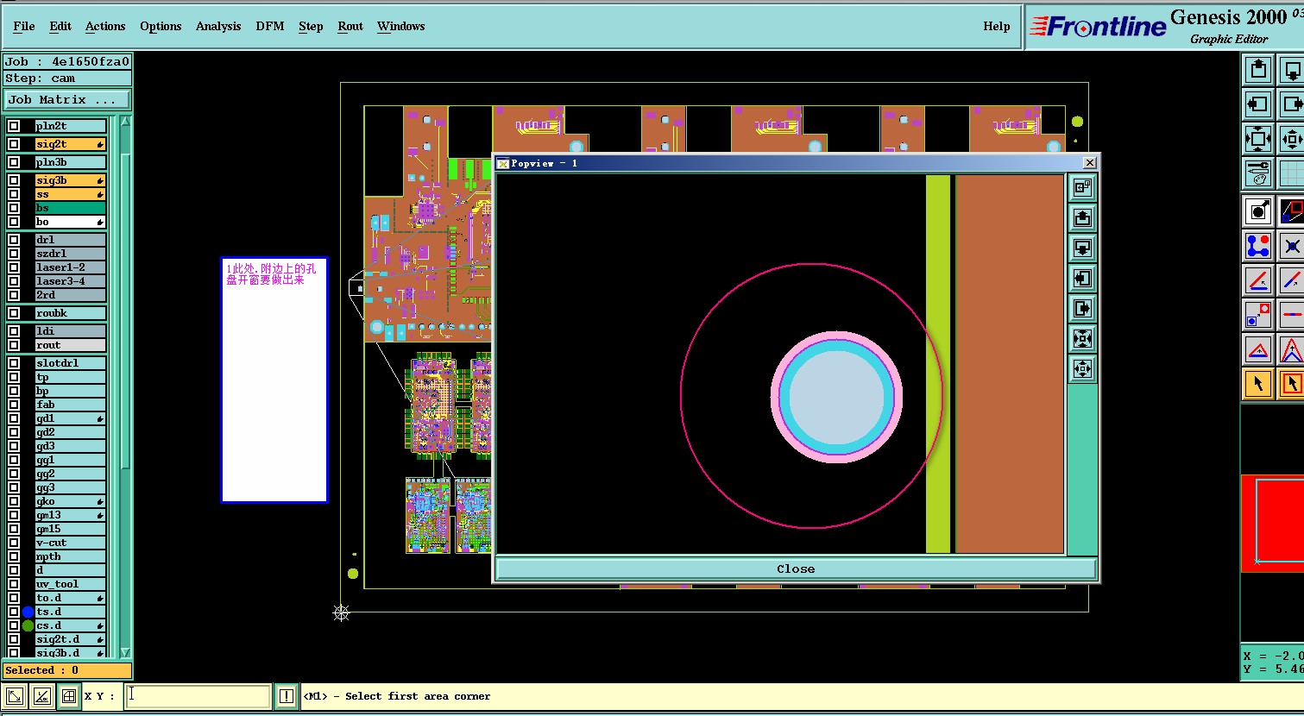Click the X Y coordinate input field
The width and height of the screenshot is (1304, 716).
coord(198,696)
